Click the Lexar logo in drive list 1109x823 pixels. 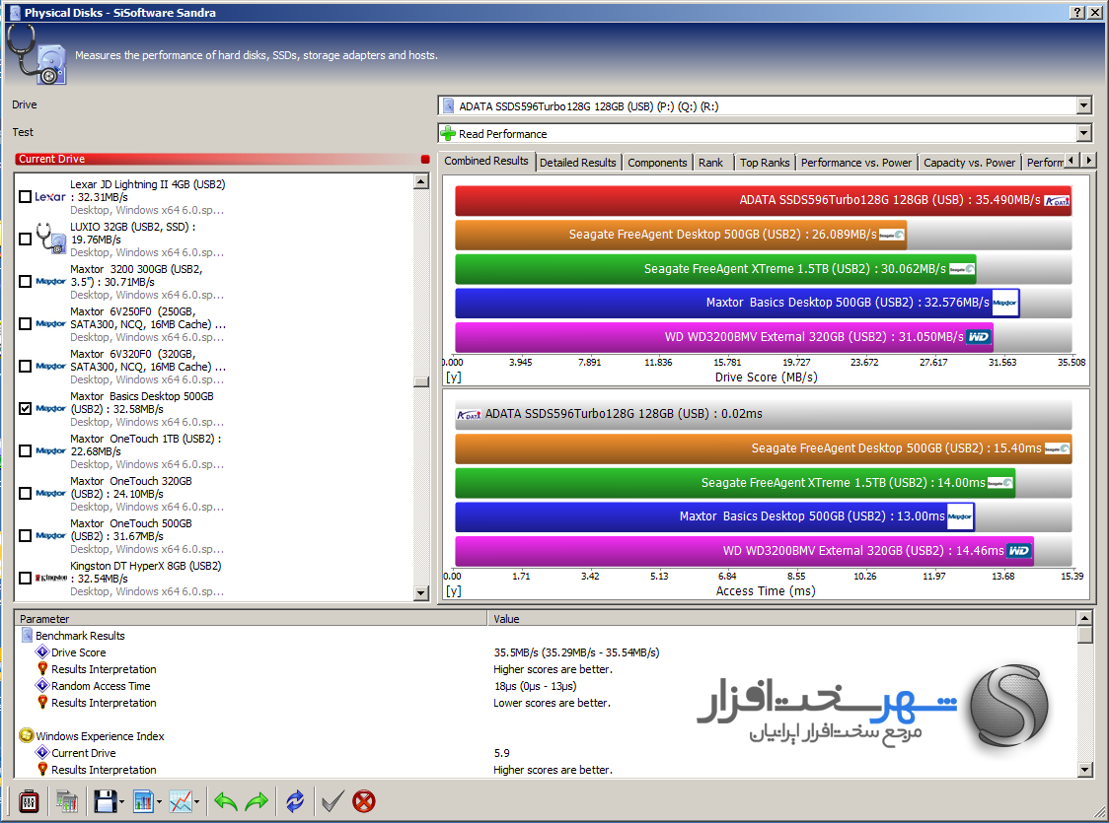tap(50, 197)
